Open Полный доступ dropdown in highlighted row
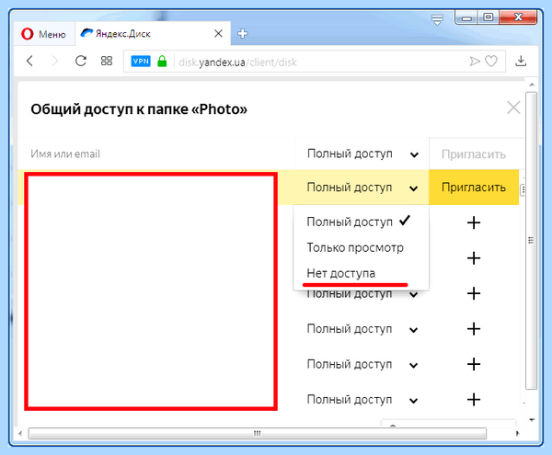 (x=362, y=188)
